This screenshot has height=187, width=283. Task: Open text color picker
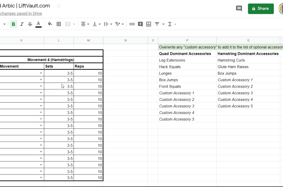(38, 24)
